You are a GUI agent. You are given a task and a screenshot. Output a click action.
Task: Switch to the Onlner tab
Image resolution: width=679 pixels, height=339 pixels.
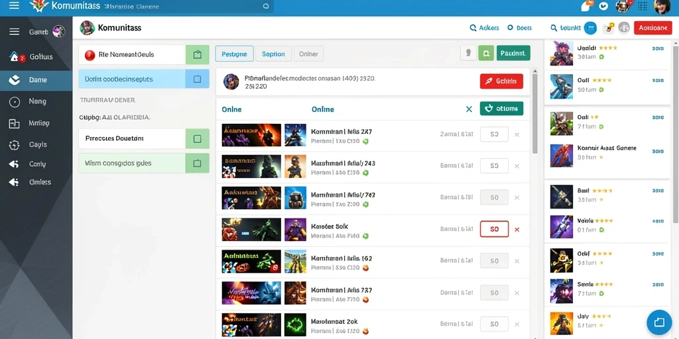pyautogui.click(x=308, y=54)
